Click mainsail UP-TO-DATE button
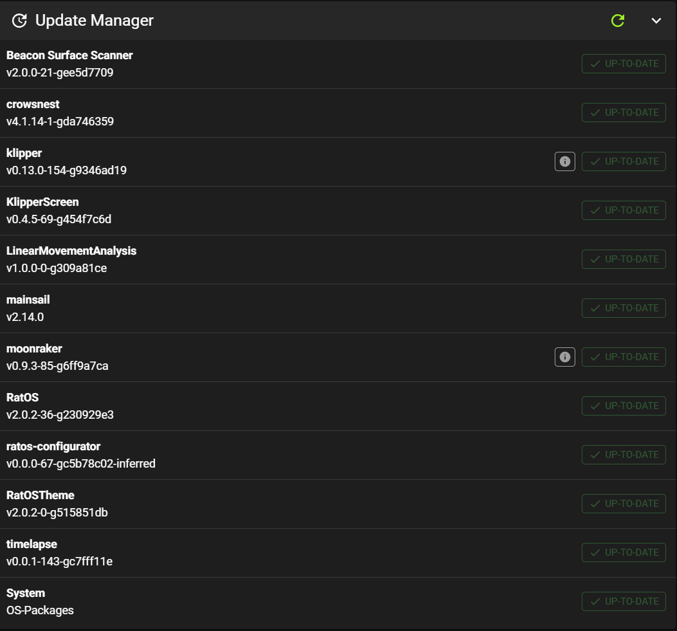677x631 pixels. point(624,307)
